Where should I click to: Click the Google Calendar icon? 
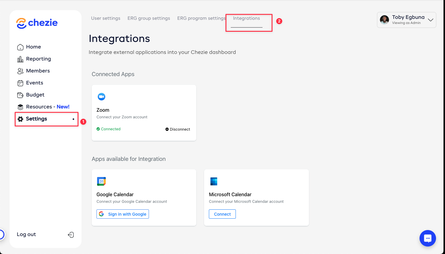(x=101, y=181)
